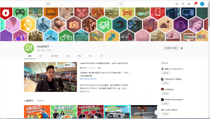Select the 首頁 (Home) channel tab
Image resolution: width=210 pixels, height=119 pixels.
pyautogui.click(x=30, y=56)
